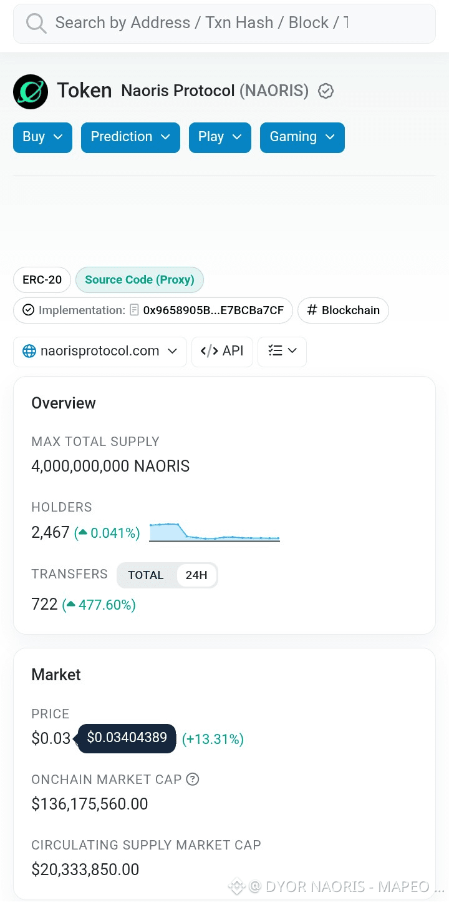Open the Gaming dropdown menu
This screenshot has height=902, width=449.
pyautogui.click(x=302, y=137)
